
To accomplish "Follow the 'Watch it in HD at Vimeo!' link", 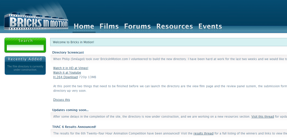I will coord(71,68).
